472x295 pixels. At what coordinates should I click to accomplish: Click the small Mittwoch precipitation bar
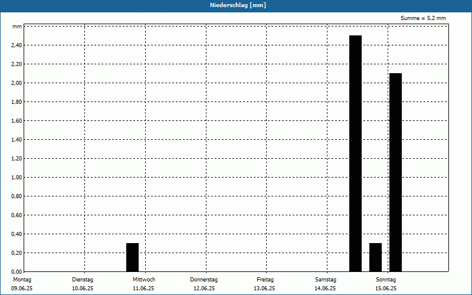pos(132,257)
